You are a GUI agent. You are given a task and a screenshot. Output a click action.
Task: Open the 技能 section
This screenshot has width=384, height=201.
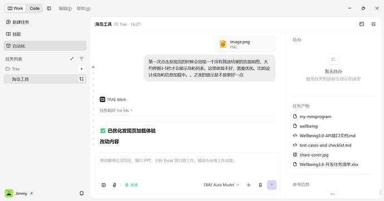click(x=45, y=34)
